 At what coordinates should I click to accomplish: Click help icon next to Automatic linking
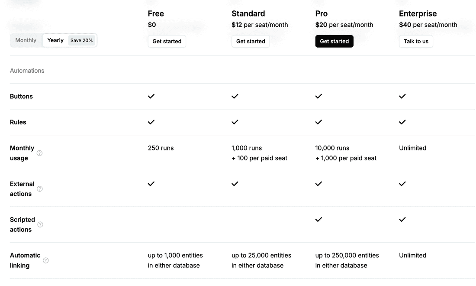46,260
